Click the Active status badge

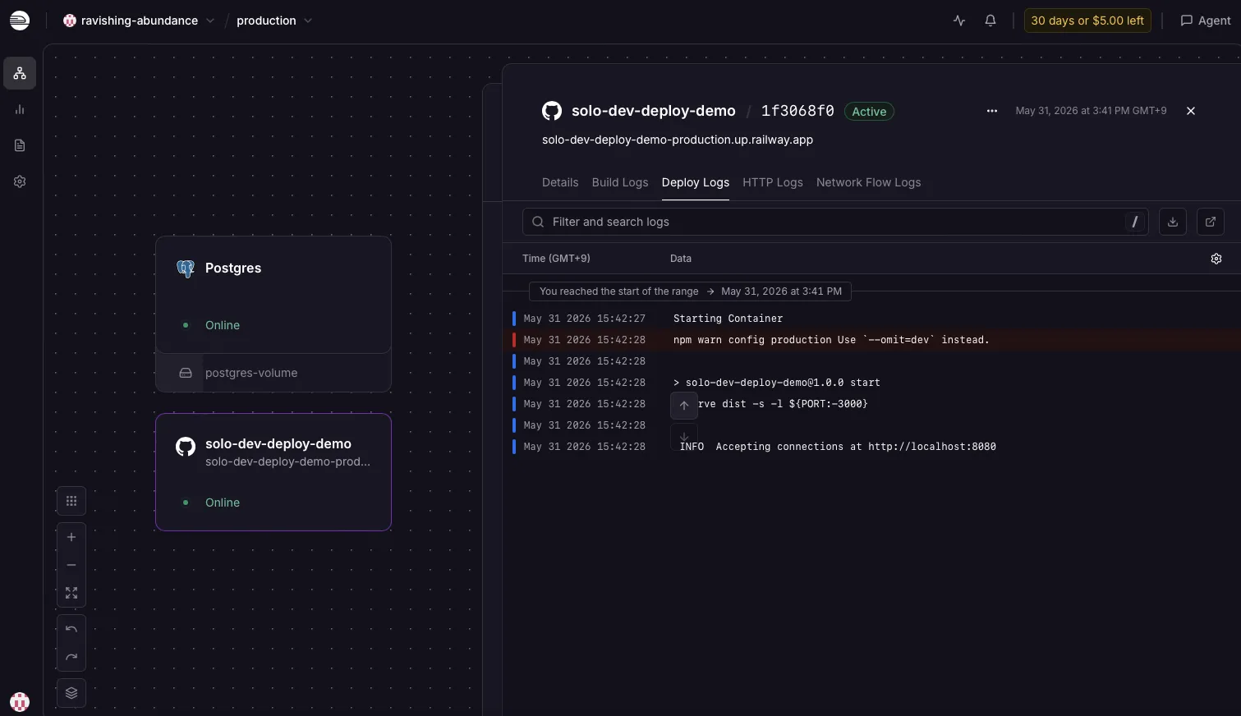[869, 112]
